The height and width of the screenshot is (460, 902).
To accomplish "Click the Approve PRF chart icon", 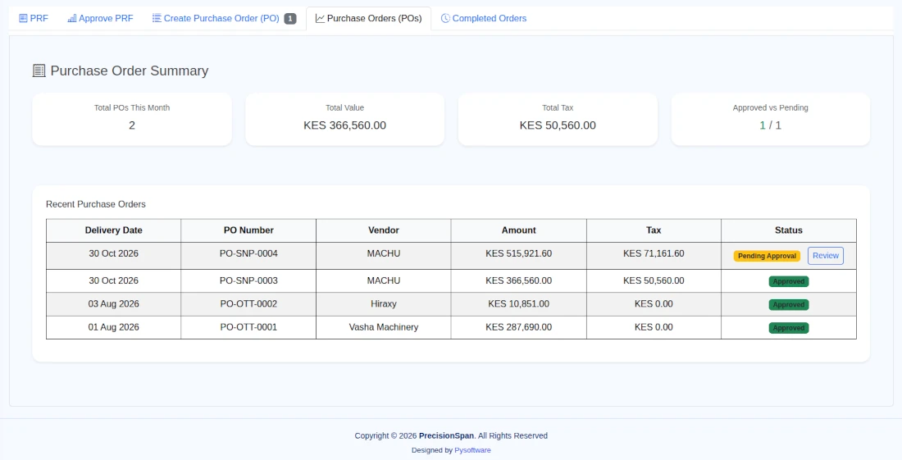I will tap(72, 18).
